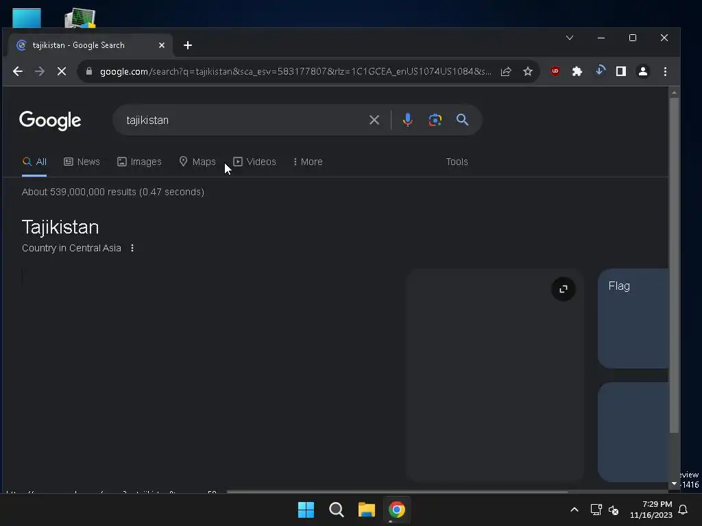Start a search by voice
This screenshot has height=526, width=702.
407,120
